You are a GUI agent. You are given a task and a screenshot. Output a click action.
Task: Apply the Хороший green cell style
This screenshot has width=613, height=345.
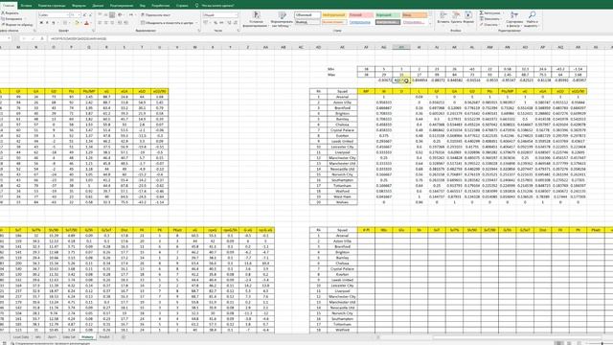(x=387, y=15)
